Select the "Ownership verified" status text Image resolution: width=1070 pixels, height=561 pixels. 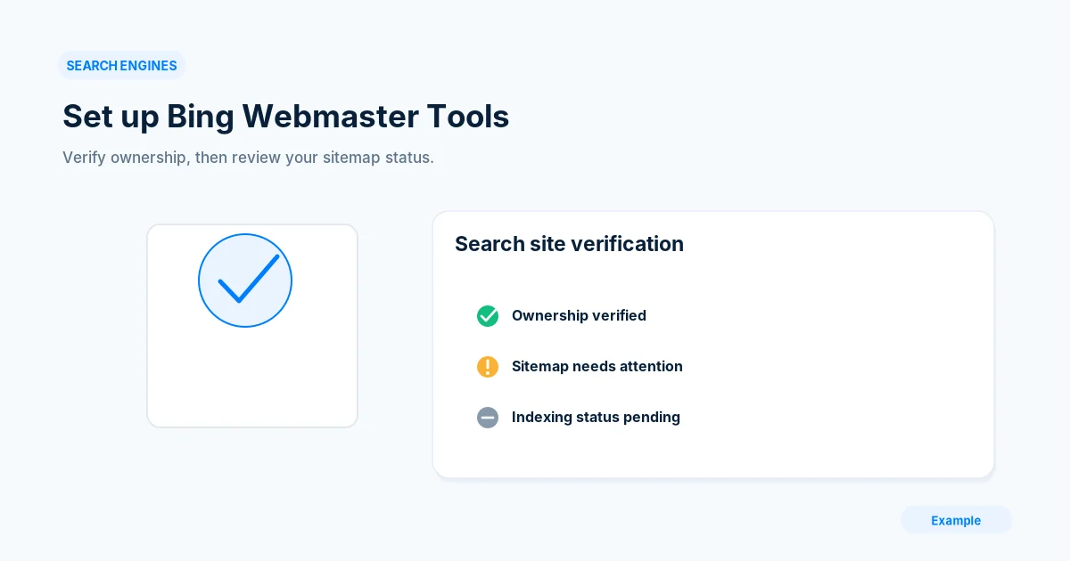coord(579,315)
